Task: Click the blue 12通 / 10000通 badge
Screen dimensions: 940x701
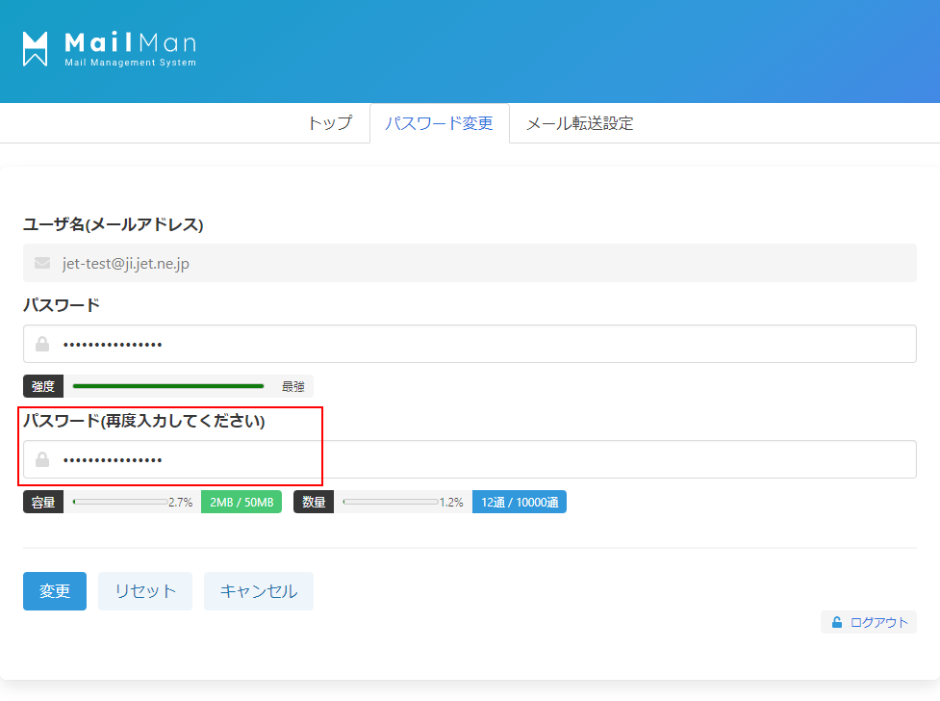Action: click(x=519, y=502)
